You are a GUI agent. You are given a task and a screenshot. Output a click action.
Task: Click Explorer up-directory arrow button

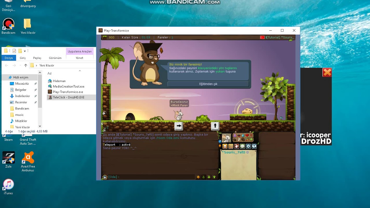tap(25, 65)
